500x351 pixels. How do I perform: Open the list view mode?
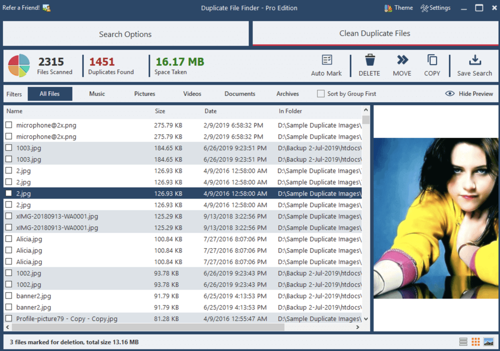click(462, 342)
